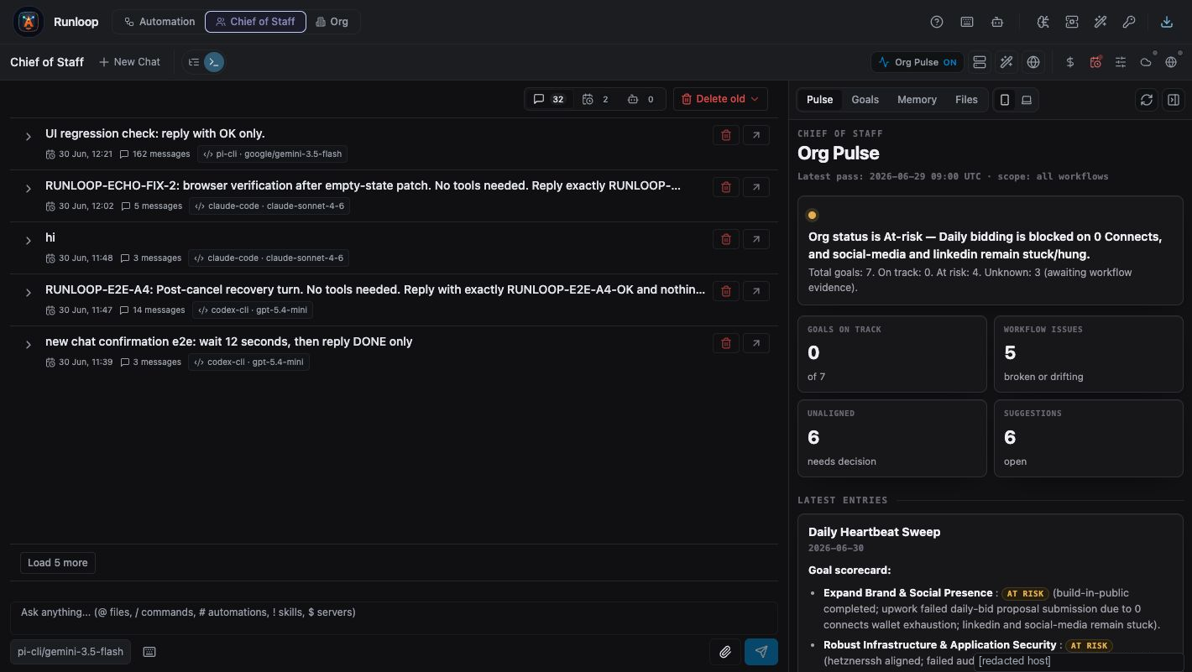
Task: Open the Goals On Track card
Action: 891,354
